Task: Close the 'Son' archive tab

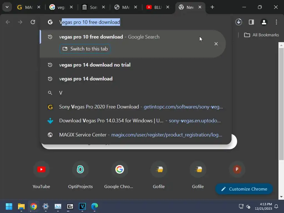Action: pyautogui.click(x=103, y=7)
